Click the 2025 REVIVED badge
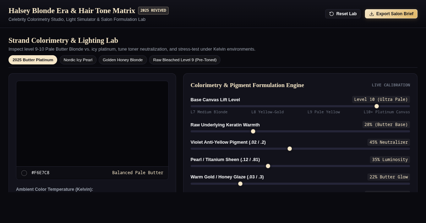The width and height of the screenshot is (426, 223). pos(153,11)
